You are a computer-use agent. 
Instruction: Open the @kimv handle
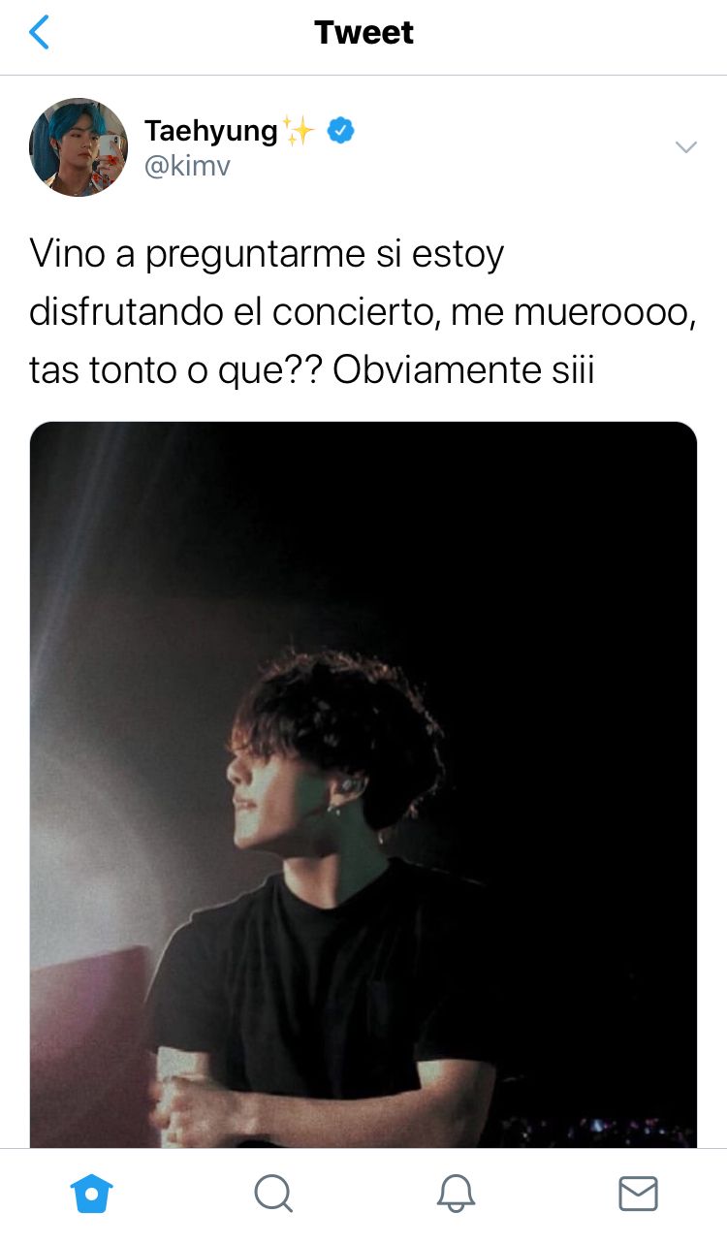(188, 166)
